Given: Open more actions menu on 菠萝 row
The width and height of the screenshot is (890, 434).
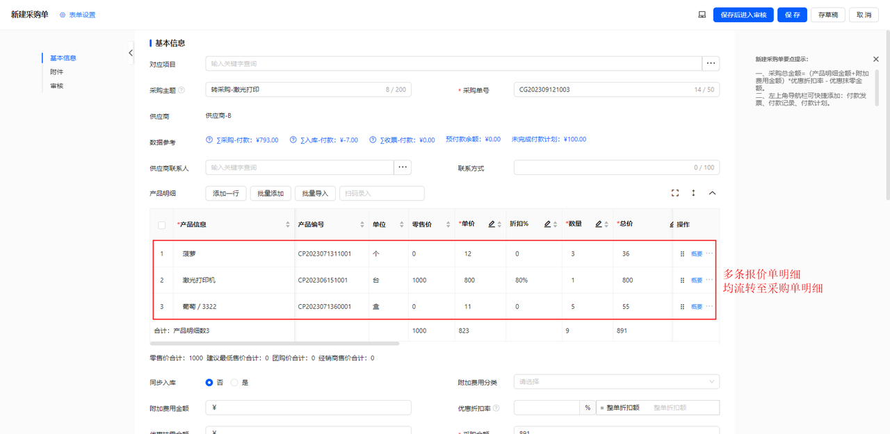Looking at the screenshot, I should pos(710,253).
